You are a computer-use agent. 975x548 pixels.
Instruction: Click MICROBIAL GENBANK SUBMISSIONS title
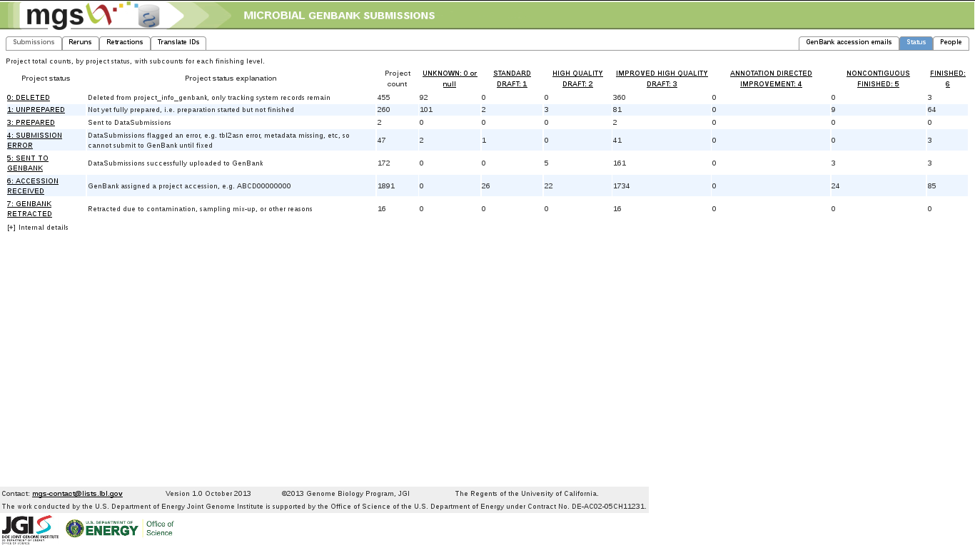[339, 16]
